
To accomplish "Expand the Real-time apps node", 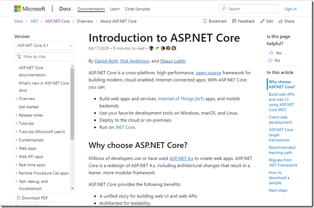I will pyautogui.click(x=16, y=165).
